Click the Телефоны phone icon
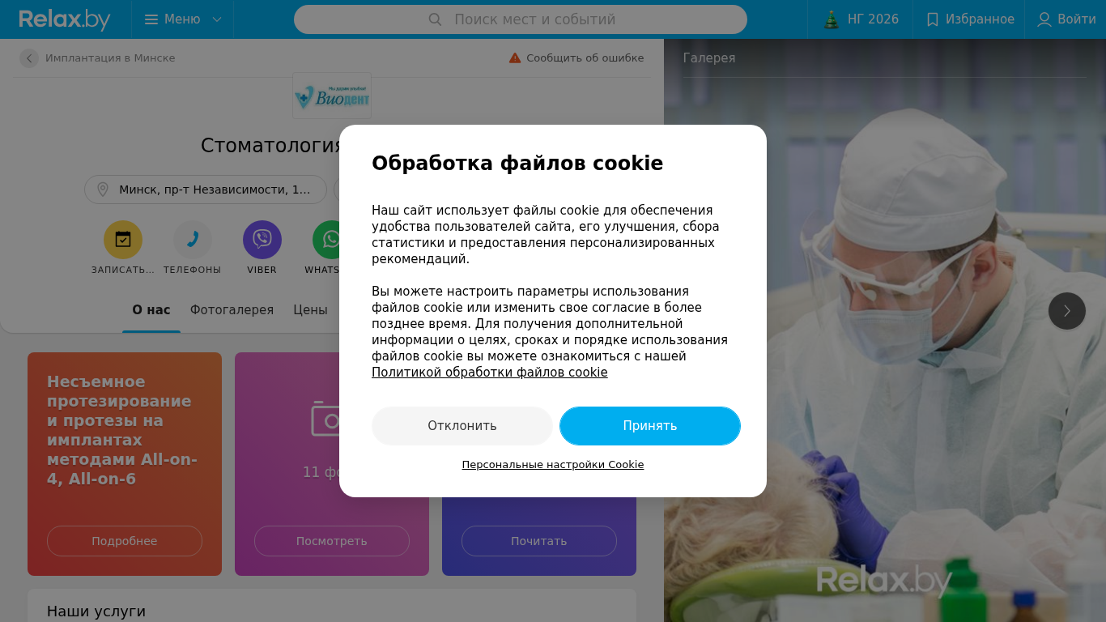The height and width of the screenshot is (622, 1106). (x=193, y=240)
